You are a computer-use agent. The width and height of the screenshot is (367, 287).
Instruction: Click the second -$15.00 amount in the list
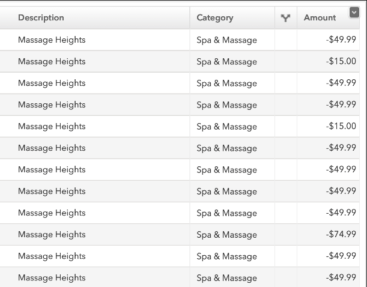[341, 127]
